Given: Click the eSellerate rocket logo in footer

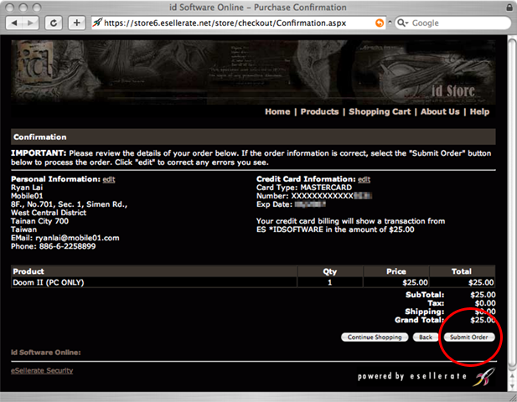Looking at the screenshot, I should coord(484,377).
